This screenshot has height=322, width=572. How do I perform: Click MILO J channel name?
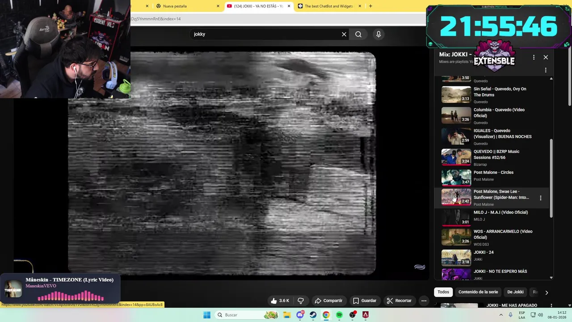pyautogui.click(x=479, y=220)
